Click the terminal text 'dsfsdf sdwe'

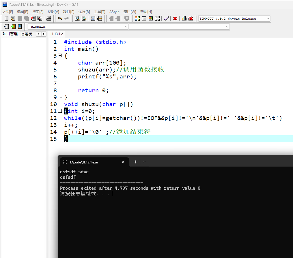tap(74, 172)
